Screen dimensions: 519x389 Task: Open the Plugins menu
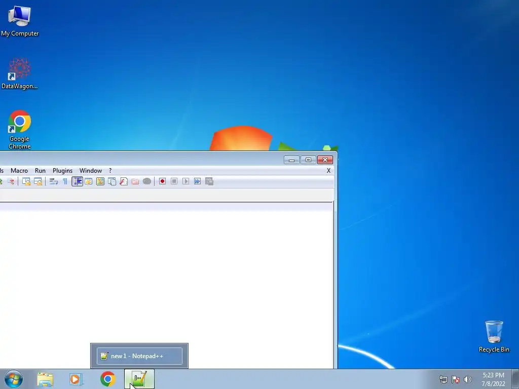tap(62, 171)
